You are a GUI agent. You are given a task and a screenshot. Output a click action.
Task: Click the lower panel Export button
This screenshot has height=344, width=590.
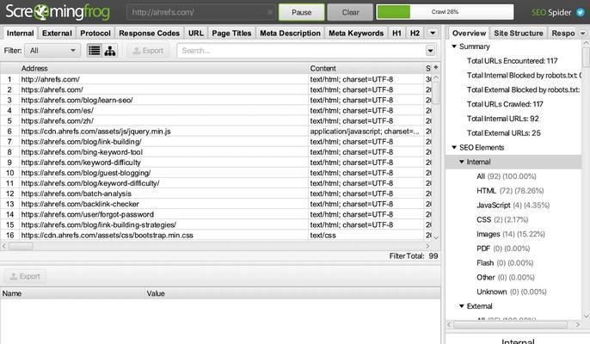25,276
